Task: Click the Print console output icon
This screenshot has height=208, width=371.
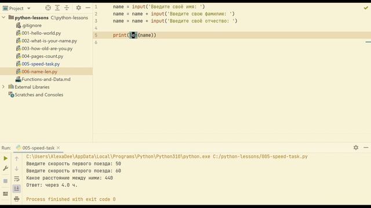Action: coord(17,199)
